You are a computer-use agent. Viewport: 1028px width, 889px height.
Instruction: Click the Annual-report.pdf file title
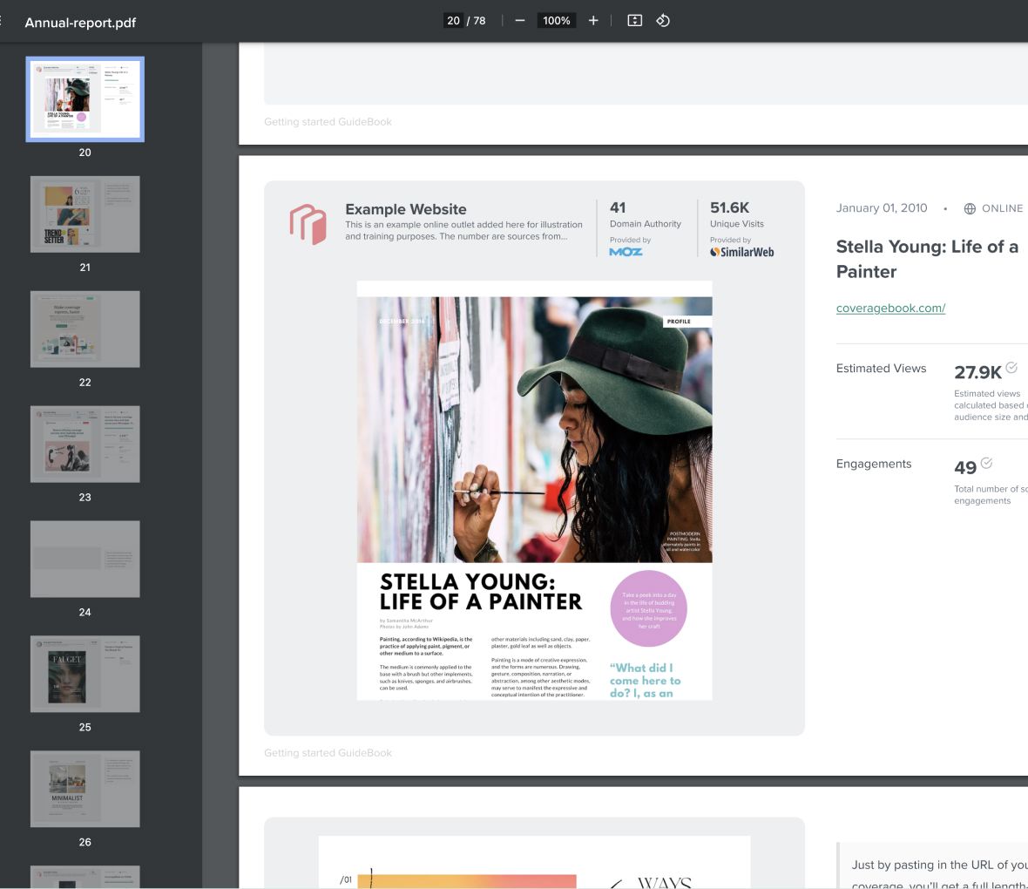[80, 23]
